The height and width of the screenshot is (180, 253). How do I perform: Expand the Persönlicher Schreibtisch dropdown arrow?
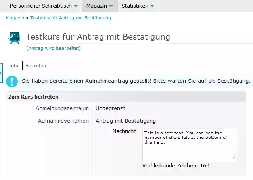coord(76,6)
